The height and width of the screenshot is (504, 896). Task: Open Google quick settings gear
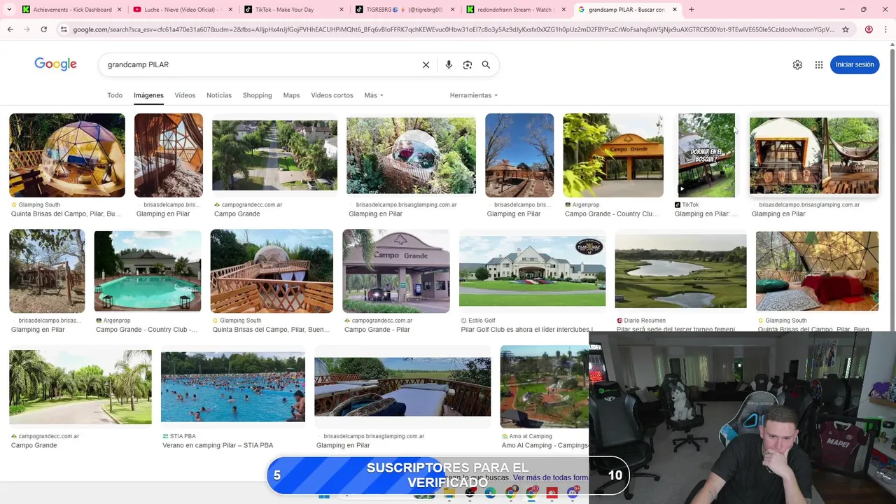pos(797,64)
